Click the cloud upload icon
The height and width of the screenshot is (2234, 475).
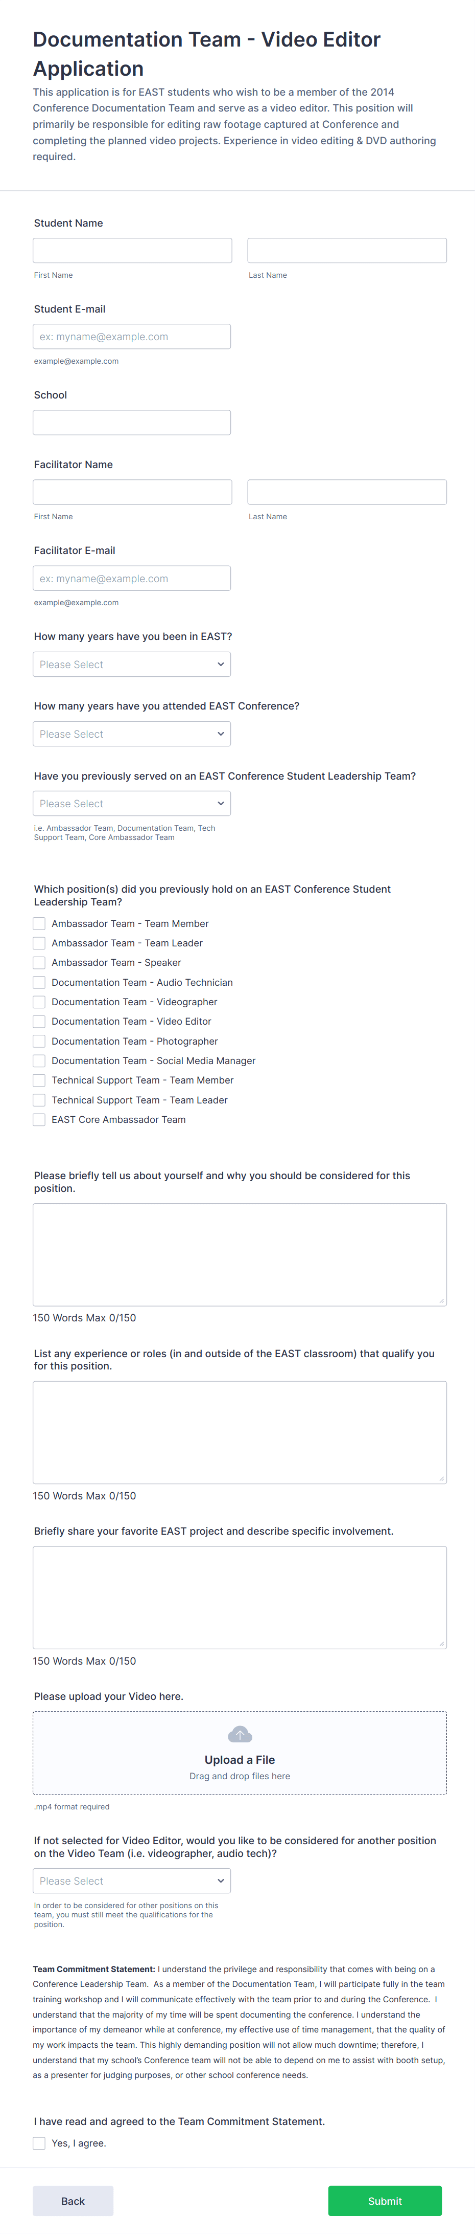[240, 1734]
